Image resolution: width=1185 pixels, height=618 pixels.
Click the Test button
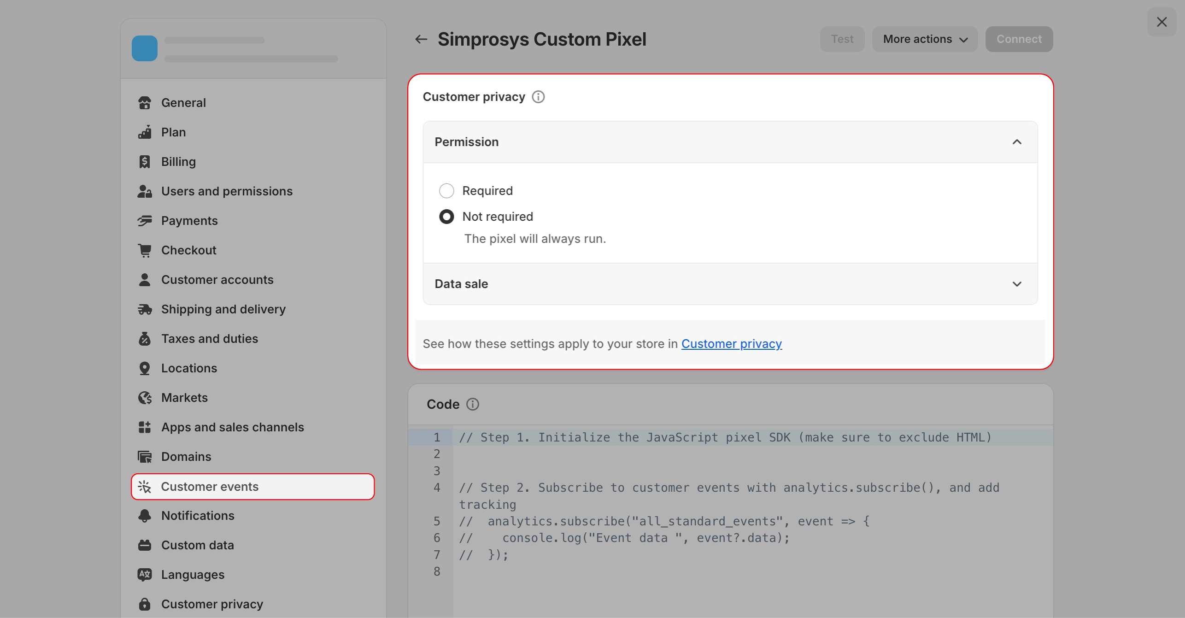[842, 39]
